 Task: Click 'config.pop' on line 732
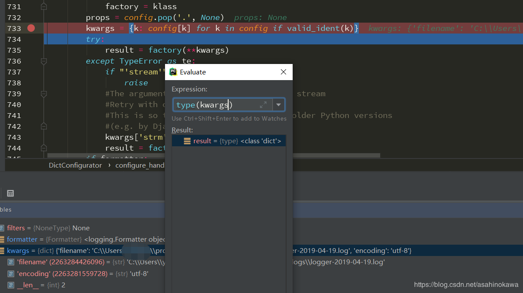148,17
